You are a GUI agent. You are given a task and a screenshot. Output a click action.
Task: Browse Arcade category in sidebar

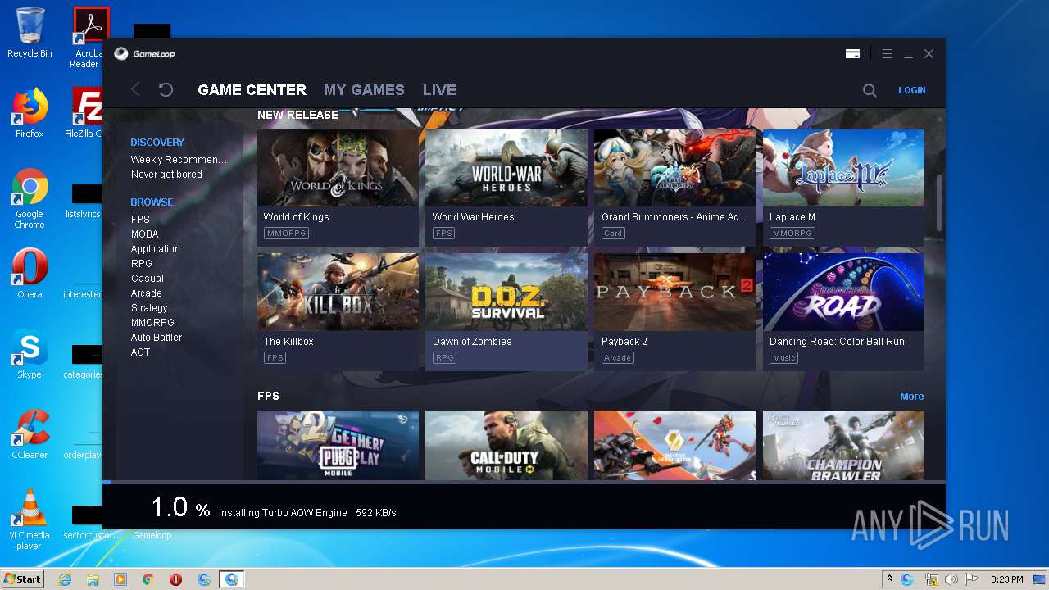(x=146, y=293)
